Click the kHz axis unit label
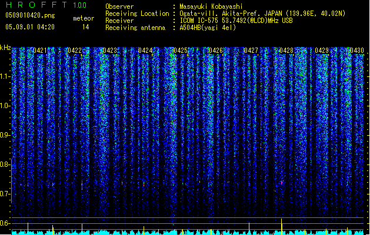This screenshot has height=235, width=370. coord(5,48)
